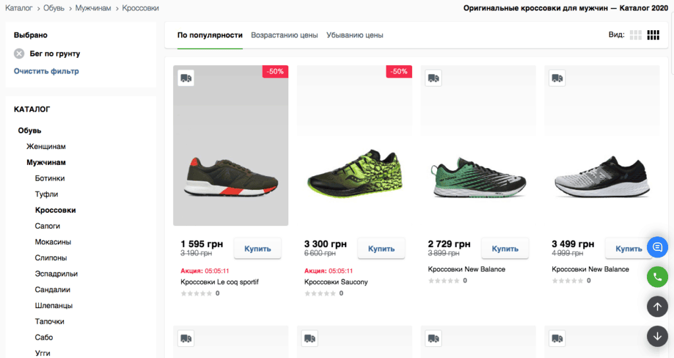
Task: Open 'Мокасины' subcategory
Action: tap(53, 242)
